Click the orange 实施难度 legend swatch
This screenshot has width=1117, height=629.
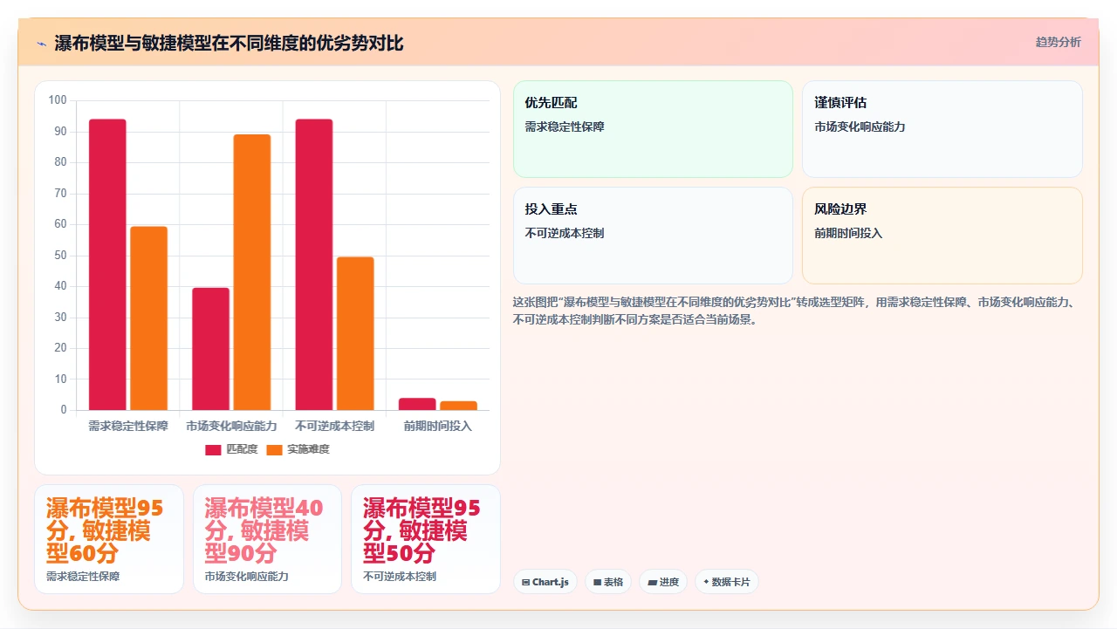coord(275,450)
